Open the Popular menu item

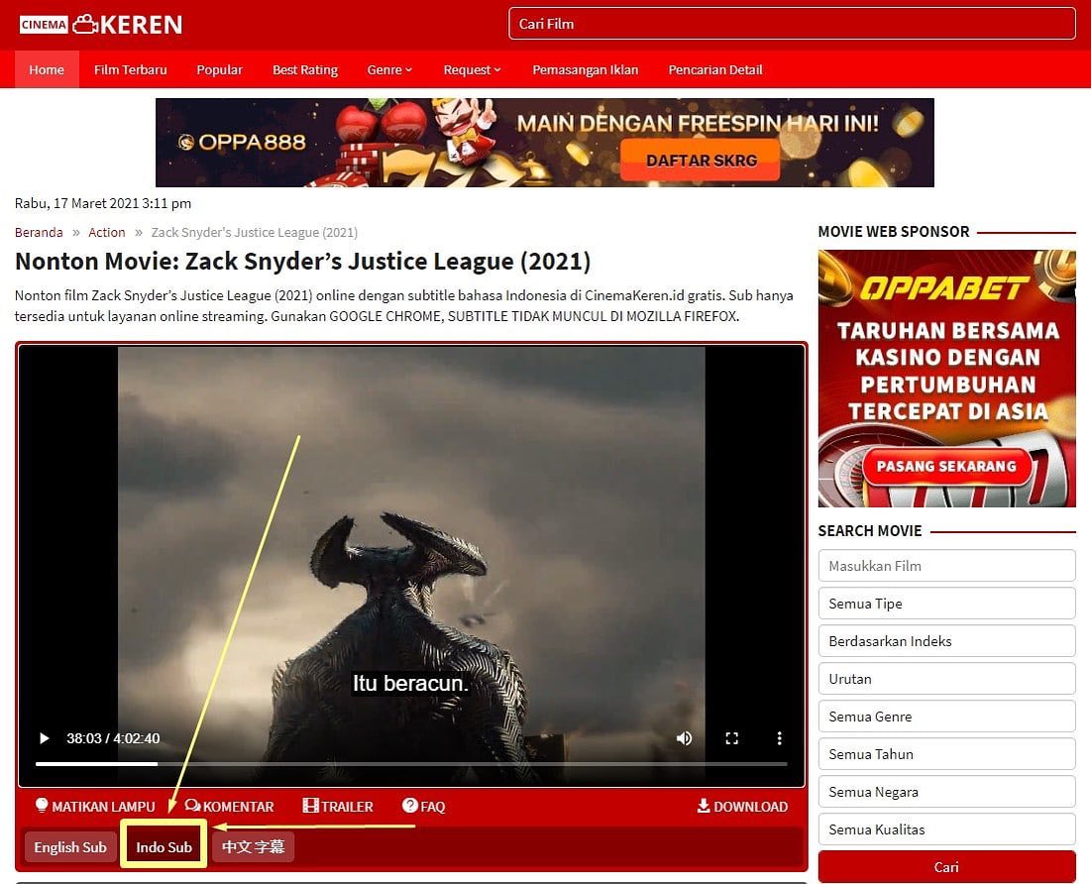coord(219,69)
